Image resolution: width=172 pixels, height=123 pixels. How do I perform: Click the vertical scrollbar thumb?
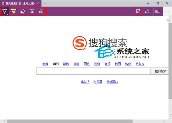[x=170, y=61]
